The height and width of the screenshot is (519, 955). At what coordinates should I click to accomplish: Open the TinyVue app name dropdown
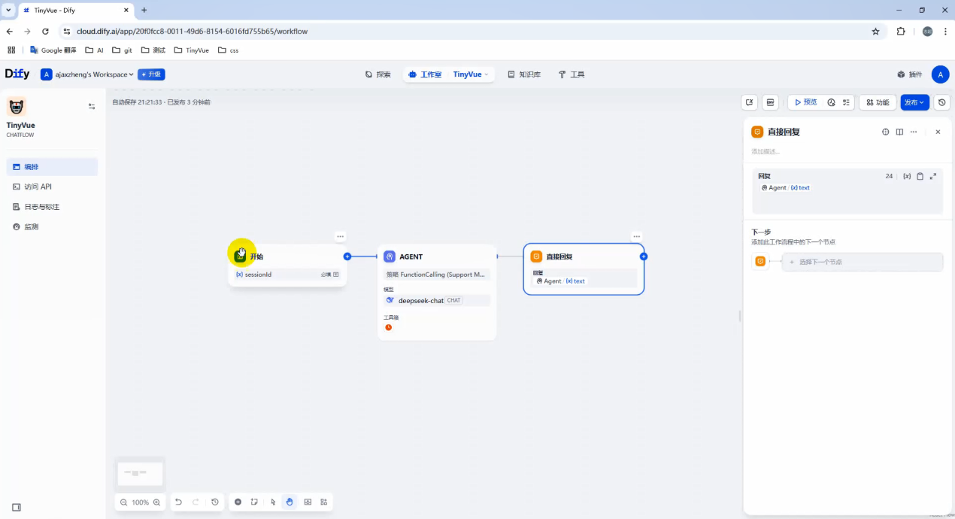click(x=469, y=74)
